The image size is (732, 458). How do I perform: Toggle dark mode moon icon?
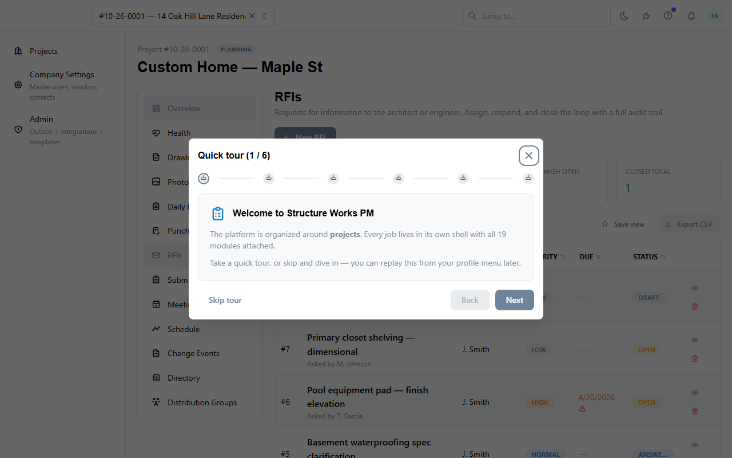point(624,16)
